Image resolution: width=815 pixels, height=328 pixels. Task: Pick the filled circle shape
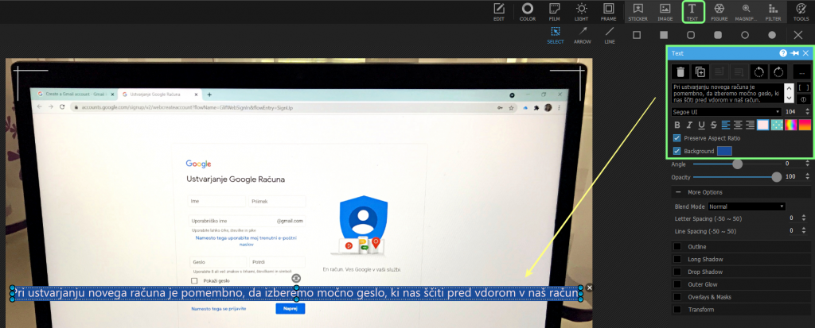pyautogui.click(x=772, y=35)
